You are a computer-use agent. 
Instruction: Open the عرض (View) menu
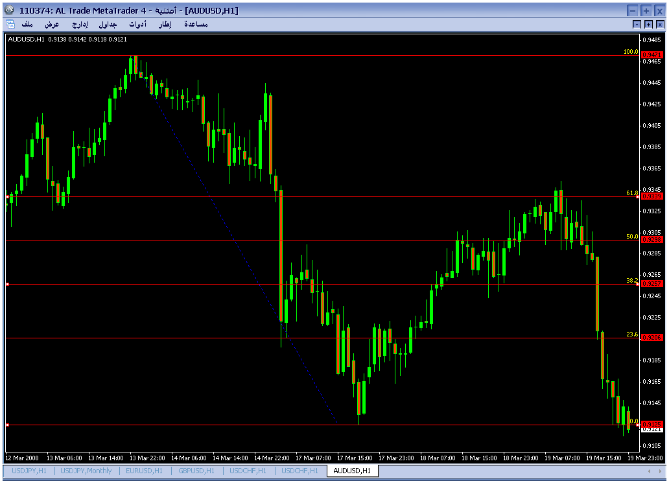[x=52, y=25]
